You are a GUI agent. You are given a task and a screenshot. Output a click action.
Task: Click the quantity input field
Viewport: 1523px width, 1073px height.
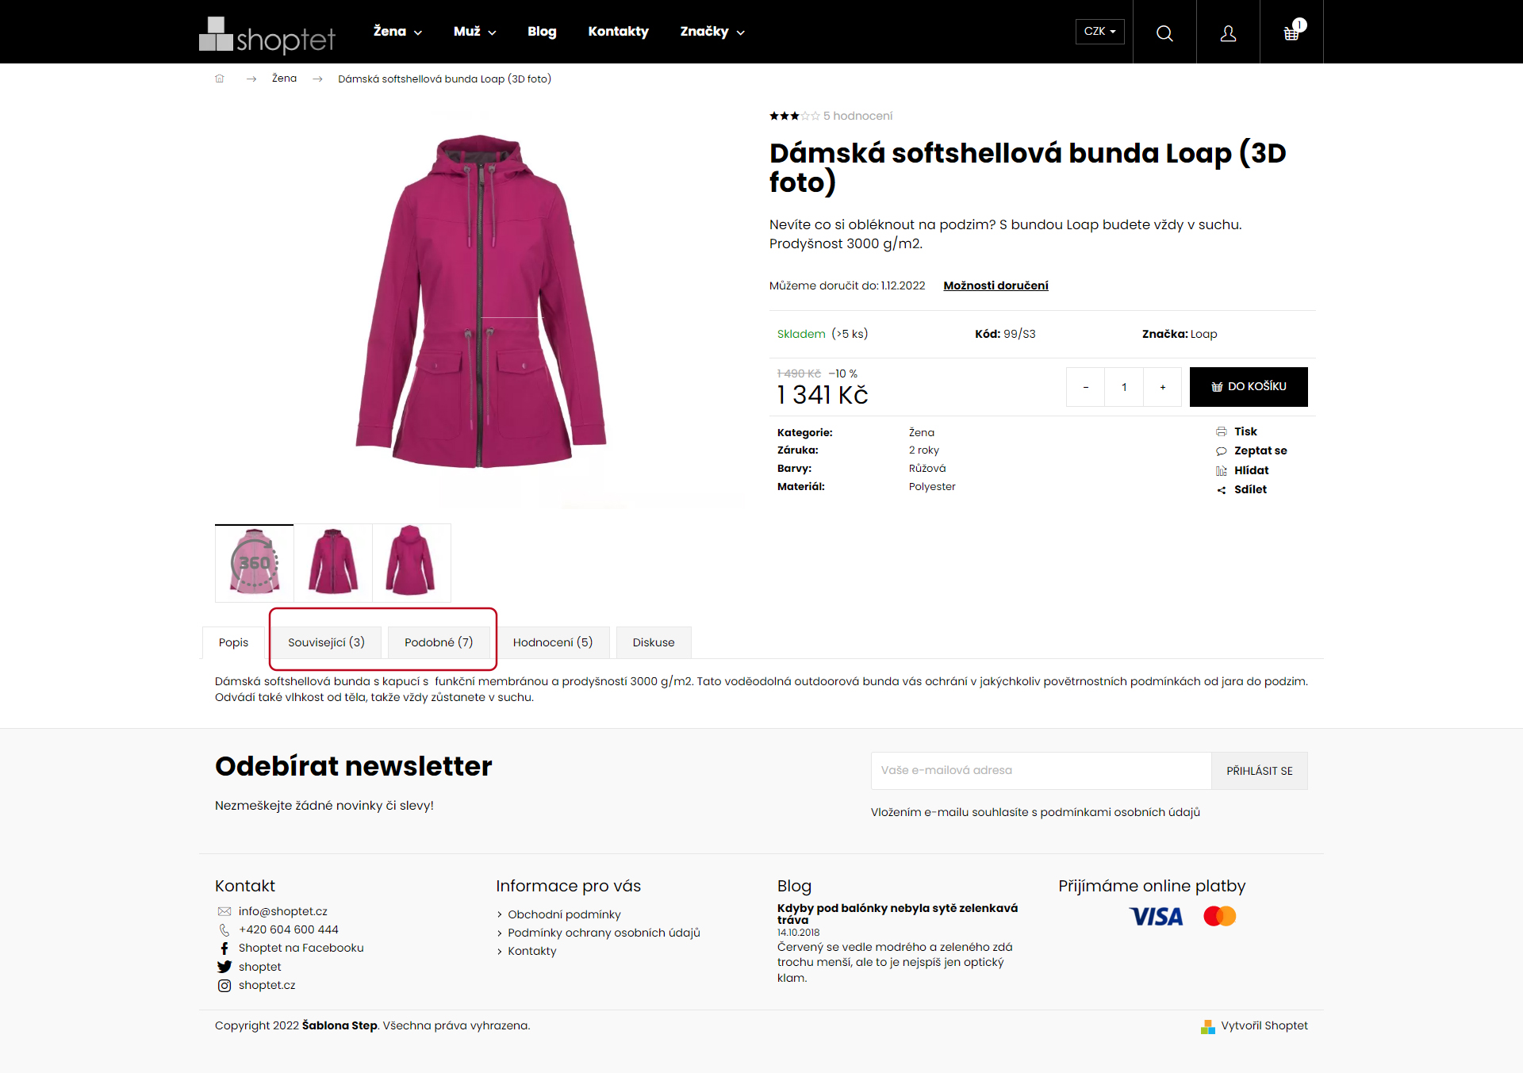(1124, 387)
